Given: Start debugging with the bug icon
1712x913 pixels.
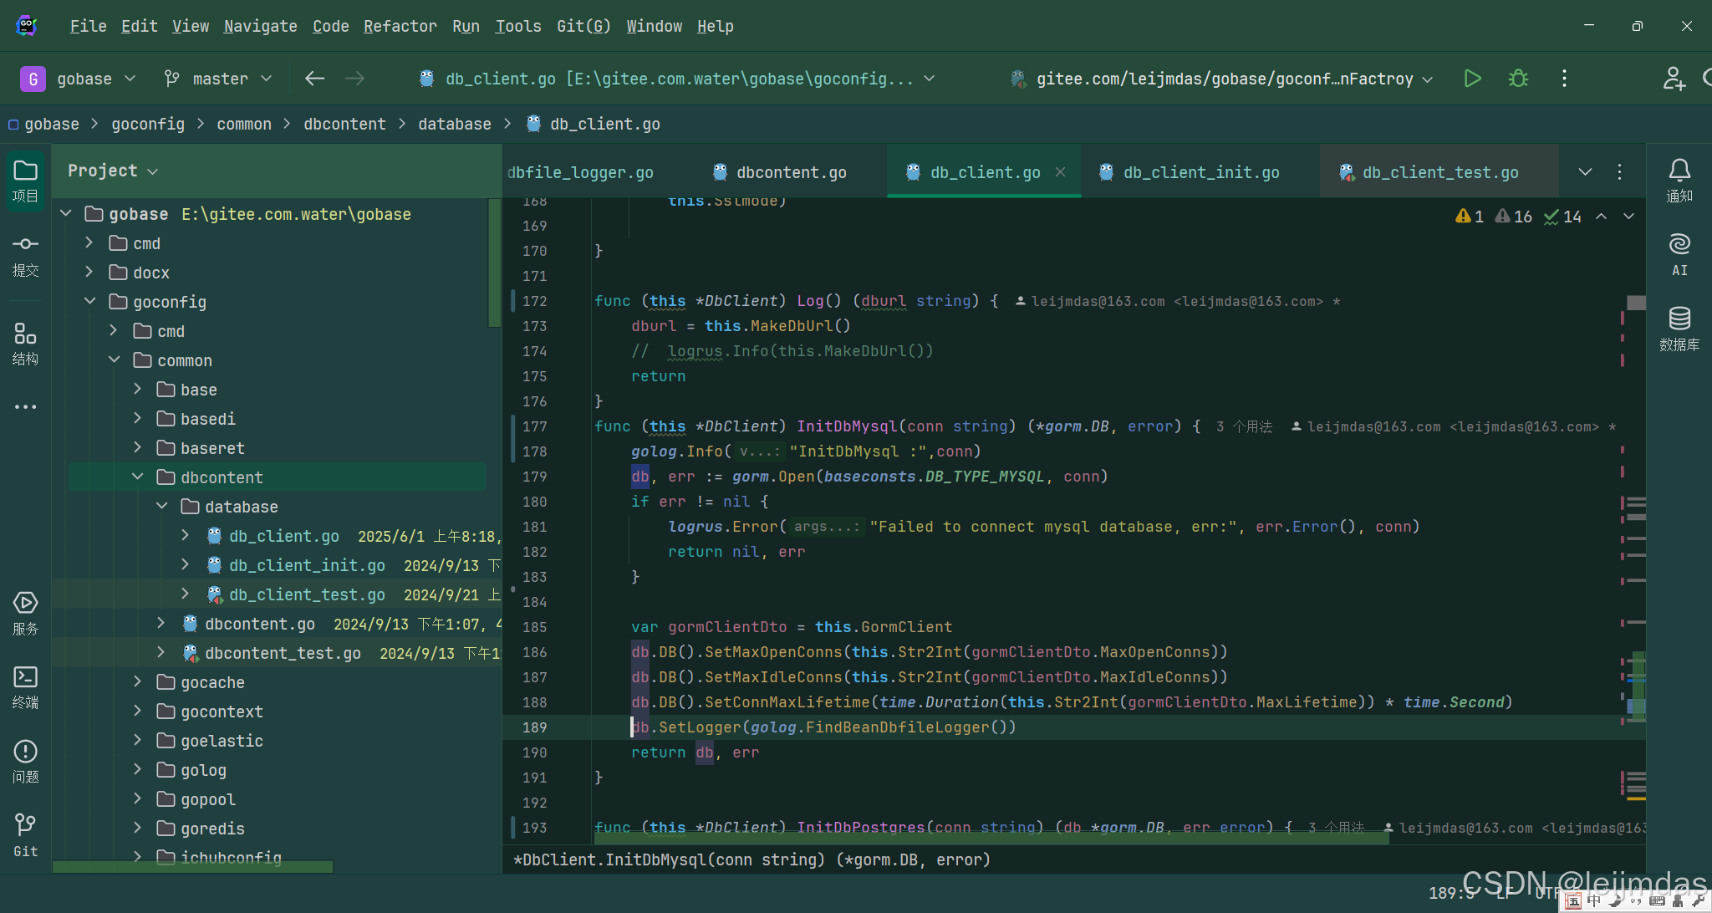Looking at the screenshot, I should 1518,79.
